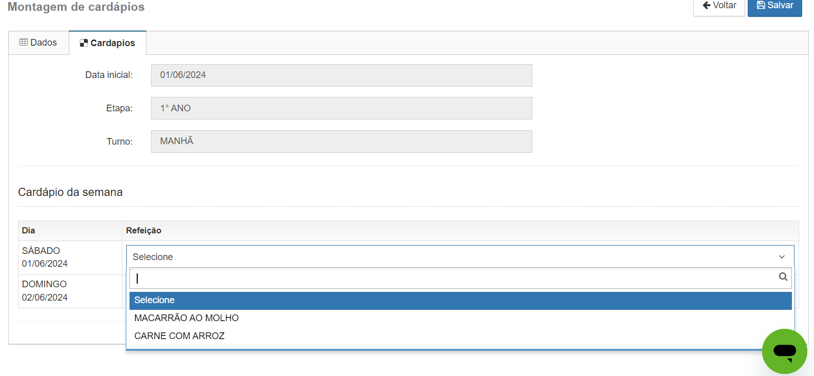Pick the highlighted Selecione option
The image size is (814, 376).
click(x=460, y=301)
